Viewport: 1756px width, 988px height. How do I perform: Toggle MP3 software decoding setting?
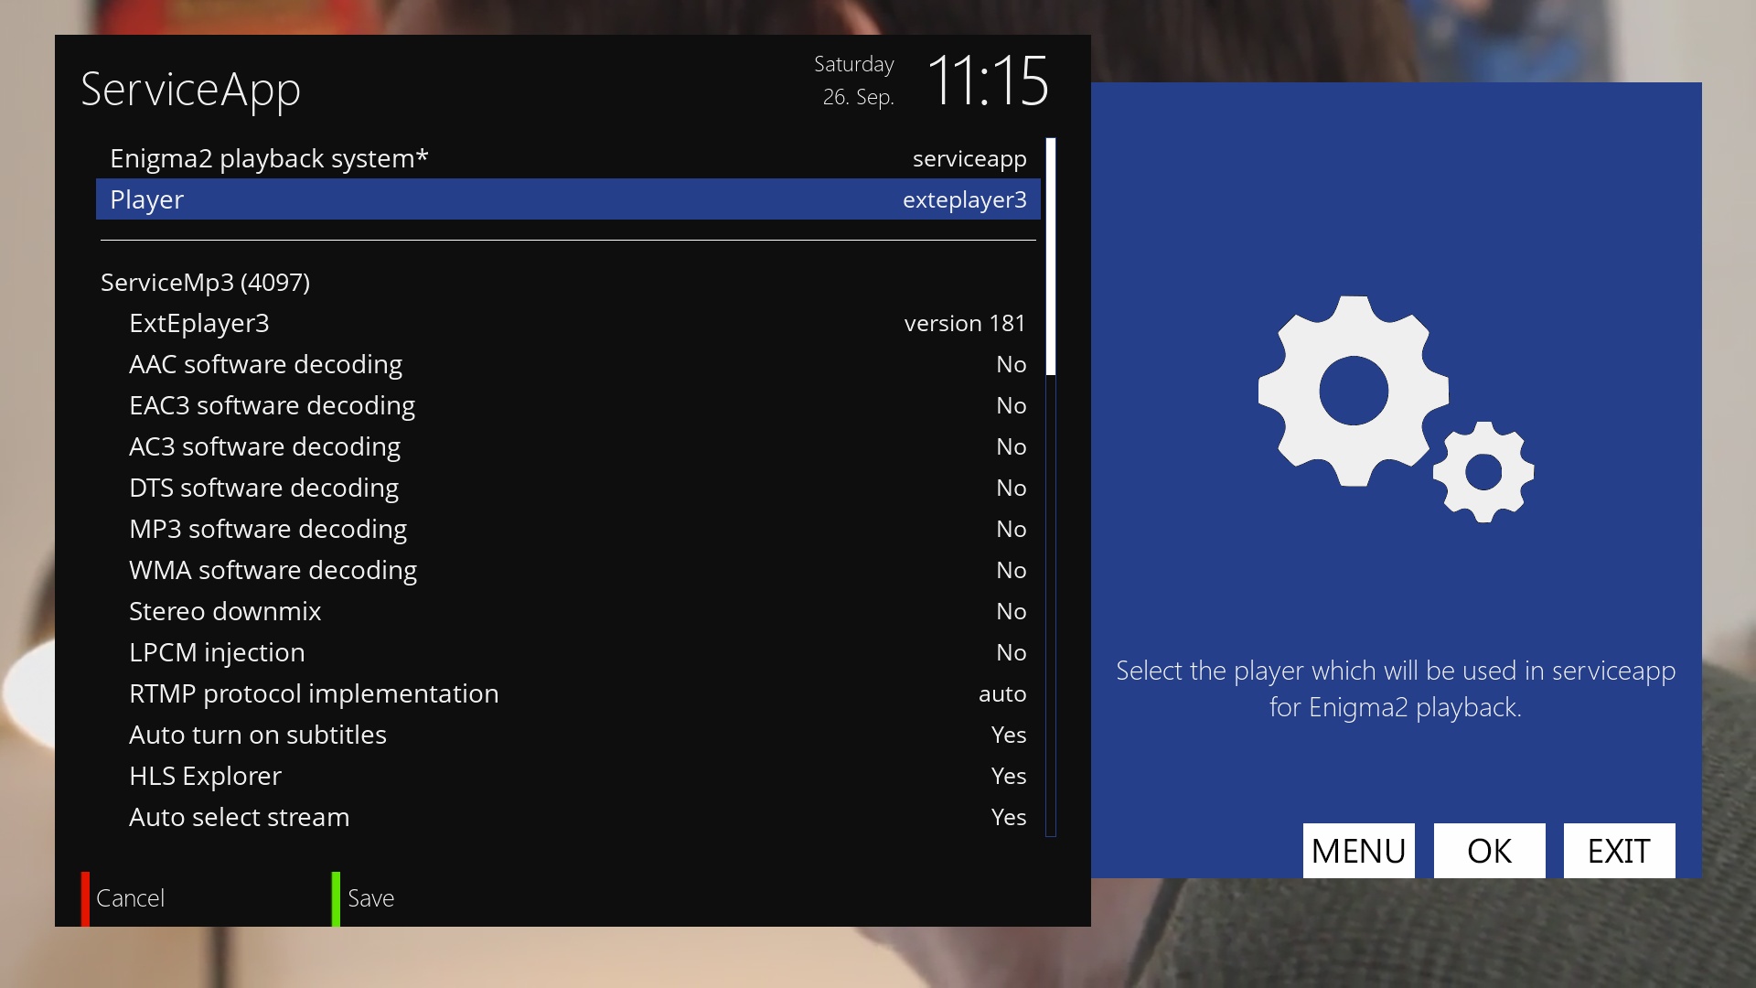[x=568, y=529]
